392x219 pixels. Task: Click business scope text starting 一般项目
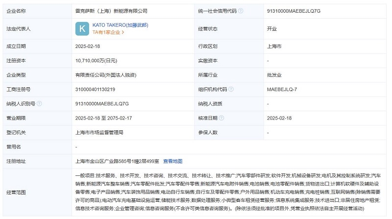(228, 192)
